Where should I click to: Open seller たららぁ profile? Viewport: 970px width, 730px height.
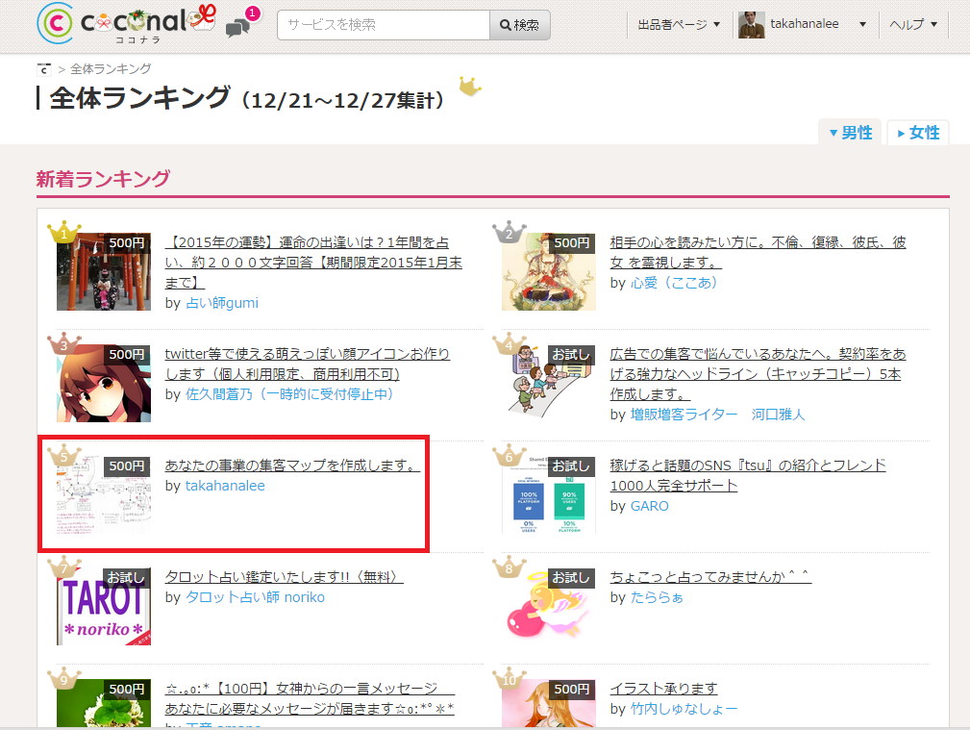pos(657,597)
